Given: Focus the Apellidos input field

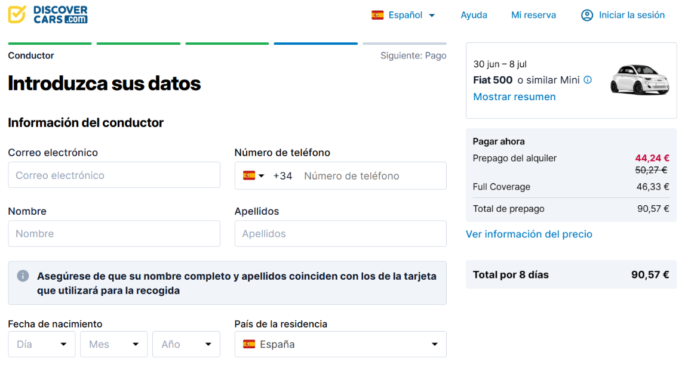Looking at the screenshot, I should coord(340,234).
